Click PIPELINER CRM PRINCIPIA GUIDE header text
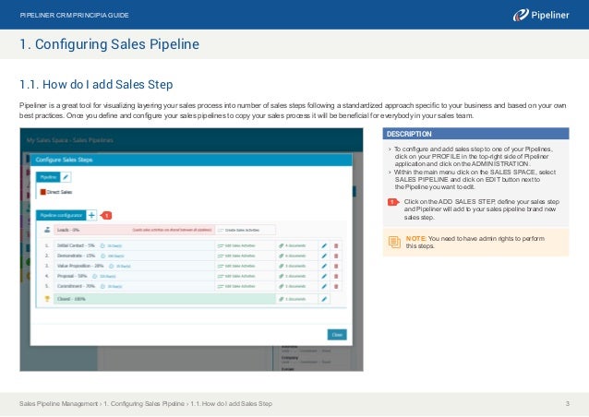Screen dimensions: 589x417 point(75,15)
